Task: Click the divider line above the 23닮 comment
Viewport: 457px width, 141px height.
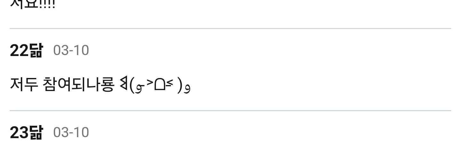Action: click(230, 111)
